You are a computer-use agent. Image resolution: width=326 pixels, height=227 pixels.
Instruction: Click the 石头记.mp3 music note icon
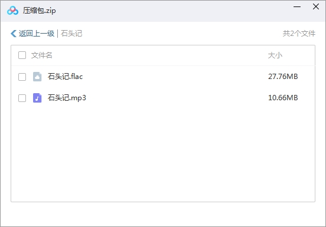[x=37, y=98]
